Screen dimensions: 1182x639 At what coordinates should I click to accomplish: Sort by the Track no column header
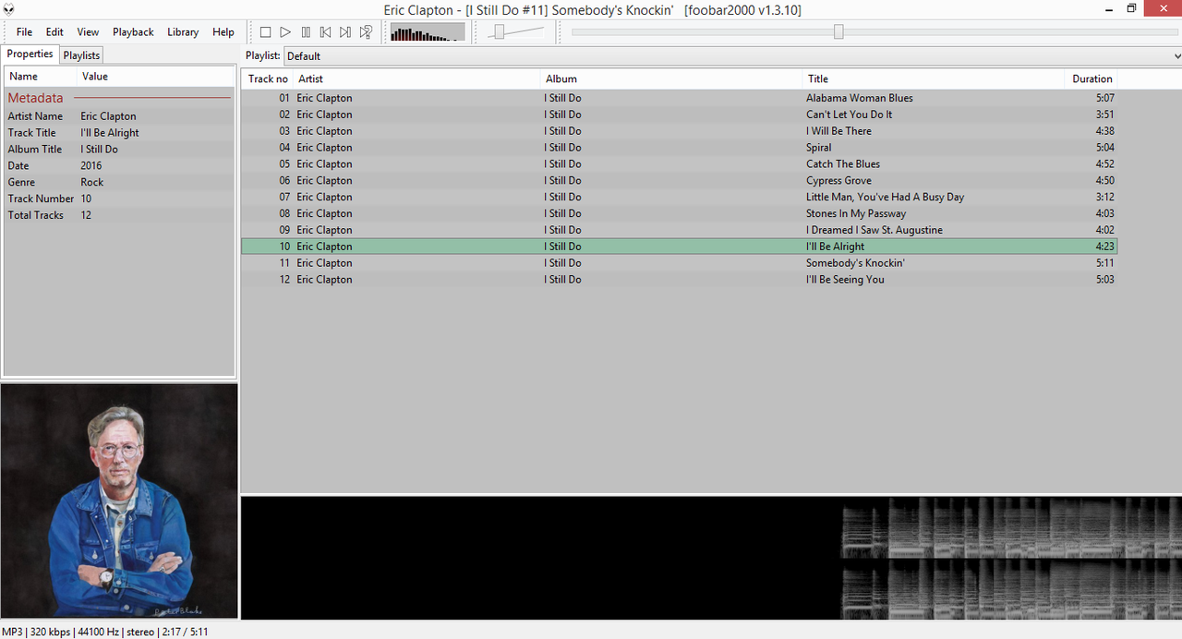268,78
